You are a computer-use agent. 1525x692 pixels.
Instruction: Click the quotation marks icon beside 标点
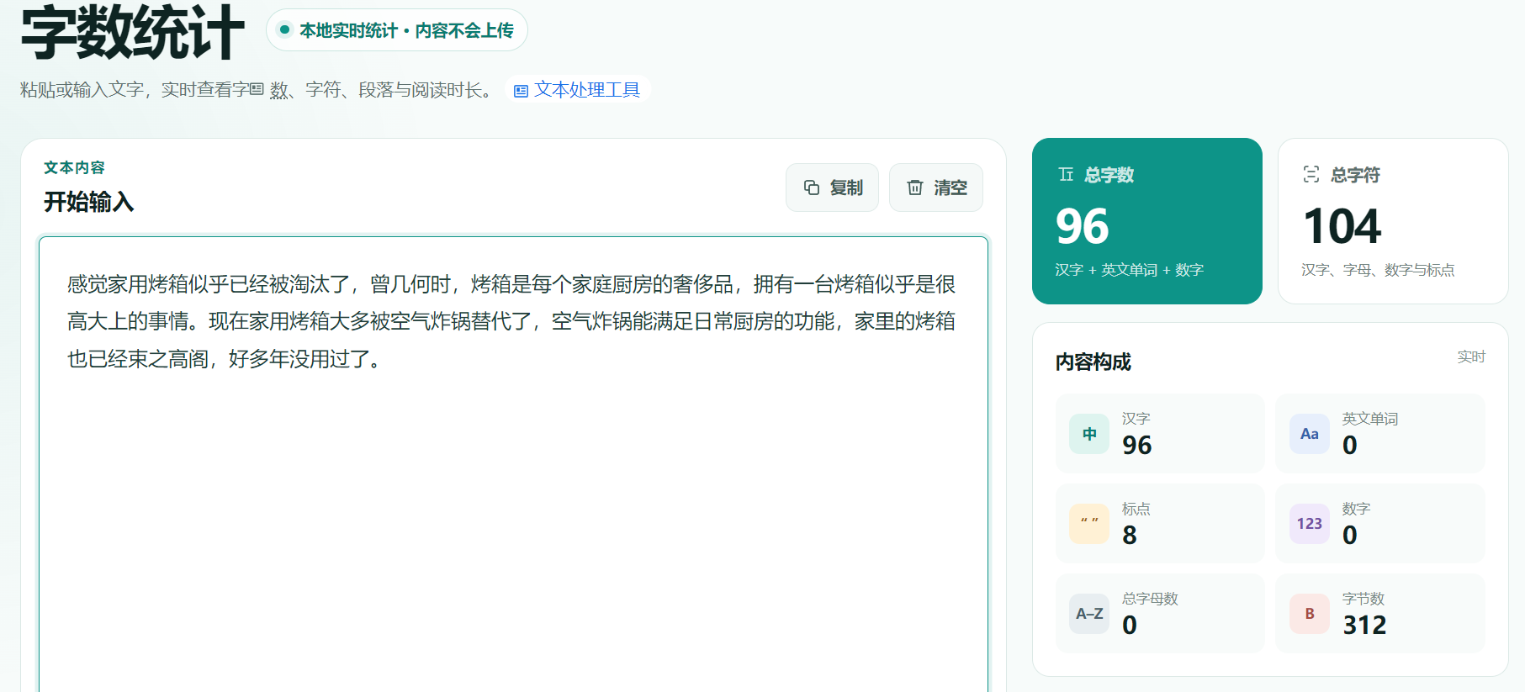tap(1089, 524)
